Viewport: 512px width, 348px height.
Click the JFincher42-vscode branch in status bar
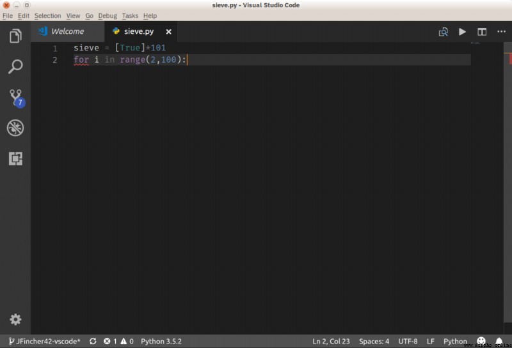pos(44,341)
